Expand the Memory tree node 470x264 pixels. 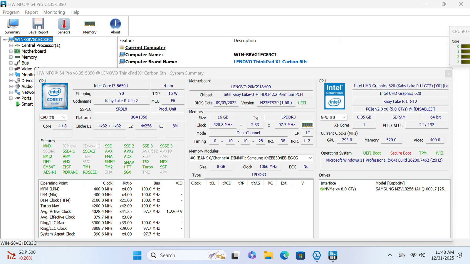pos(11,57)
